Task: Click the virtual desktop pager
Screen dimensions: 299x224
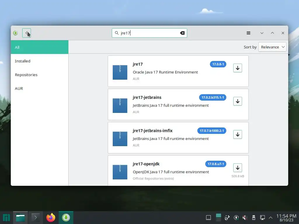Action: coord(218,218)
